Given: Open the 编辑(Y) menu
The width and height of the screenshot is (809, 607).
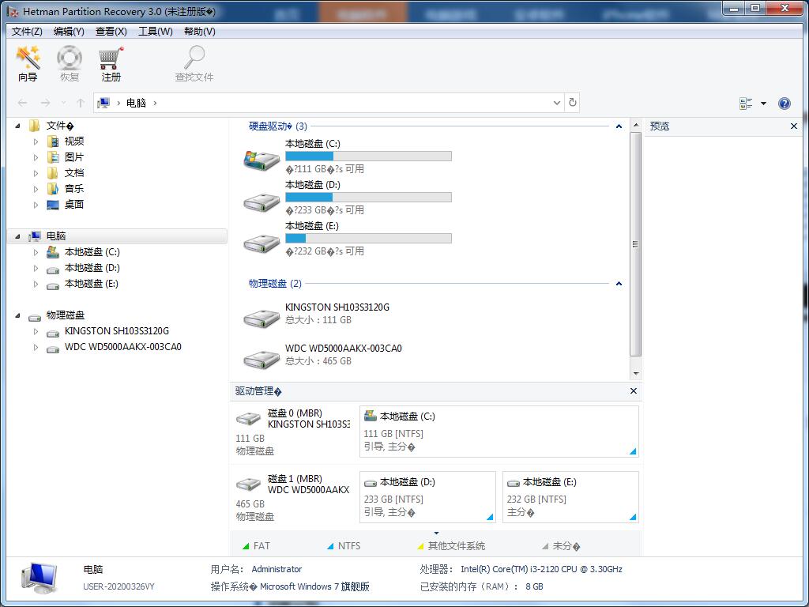Looking at the screenshot, I should [x=70, y=32].
